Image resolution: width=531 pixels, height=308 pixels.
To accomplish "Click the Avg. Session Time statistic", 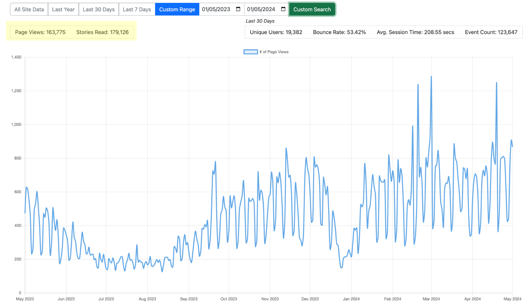I will (415, 32).
